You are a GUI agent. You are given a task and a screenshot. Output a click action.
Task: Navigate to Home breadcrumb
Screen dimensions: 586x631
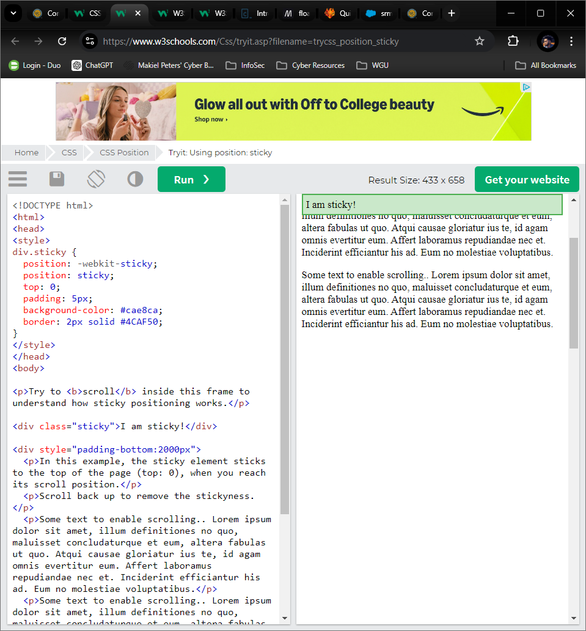(26, 152)
